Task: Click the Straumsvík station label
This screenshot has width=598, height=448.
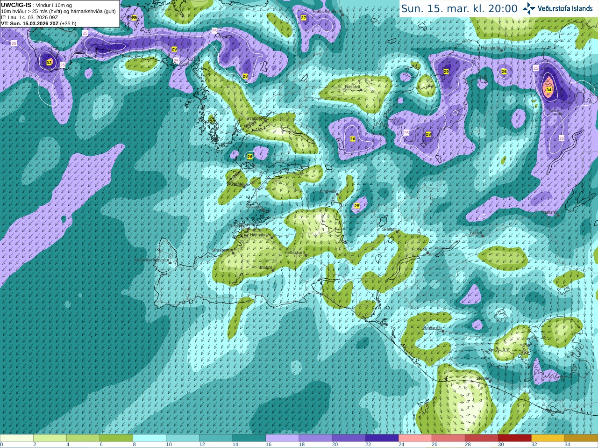Action: (x=222, y=250)
